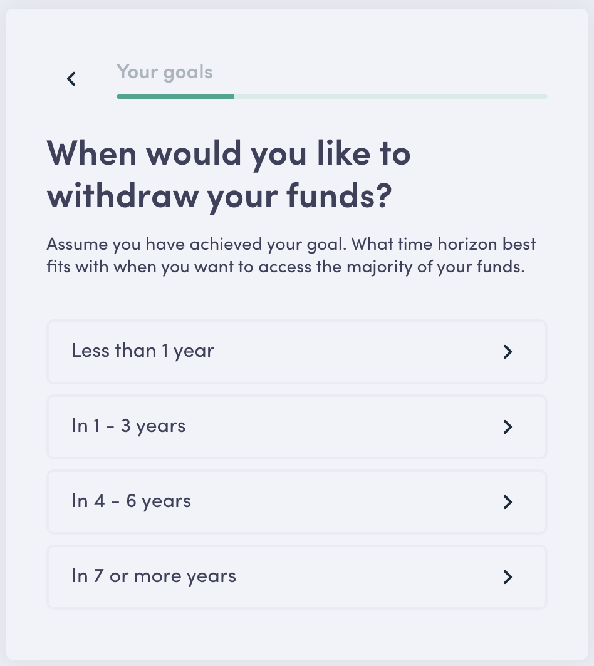594x666 pixels.
Task: Click the green progress bar
Action: tap(175, 96)
